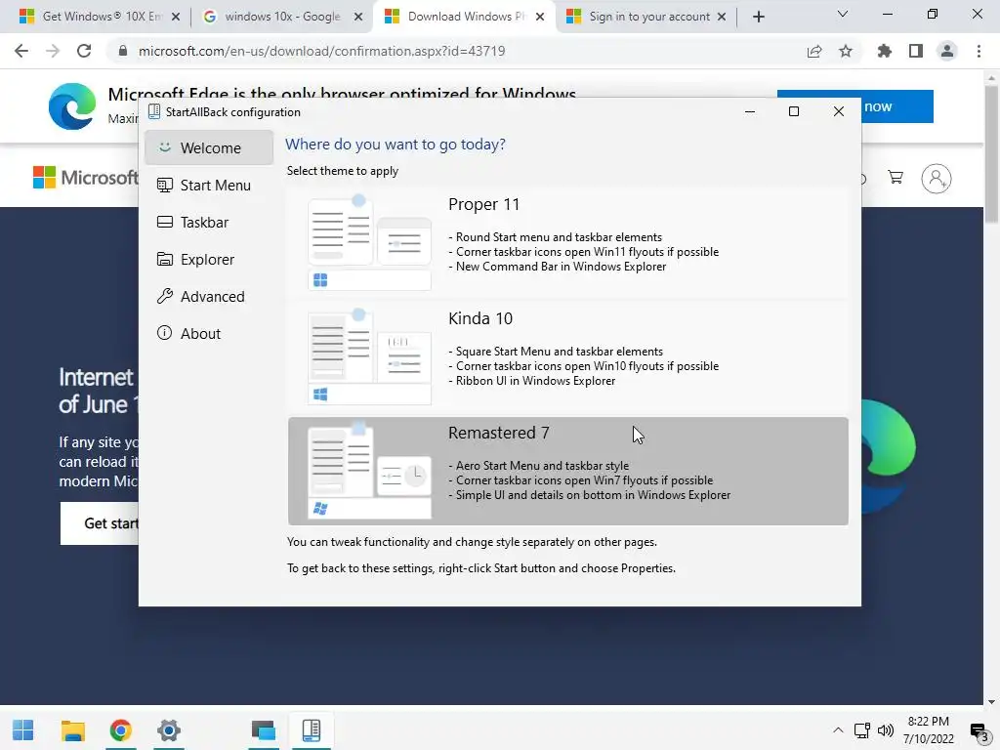
Task: Share this page from Chrome address bar
Action: tap(814, 51)
